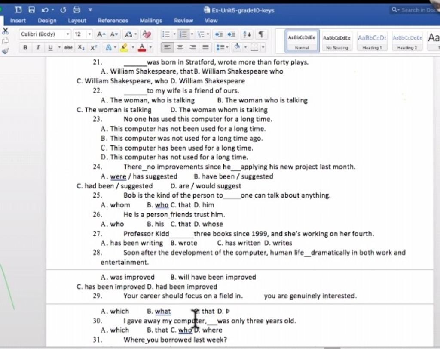Screen dimensions: 440x349
Task: Switch to the Review tab
Action: [x=183, y=21]
